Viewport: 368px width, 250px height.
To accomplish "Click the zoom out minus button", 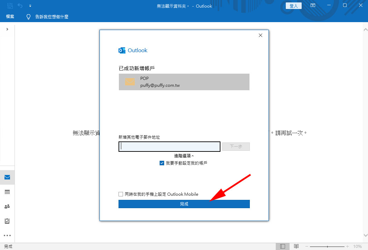I will click(306, 247).
